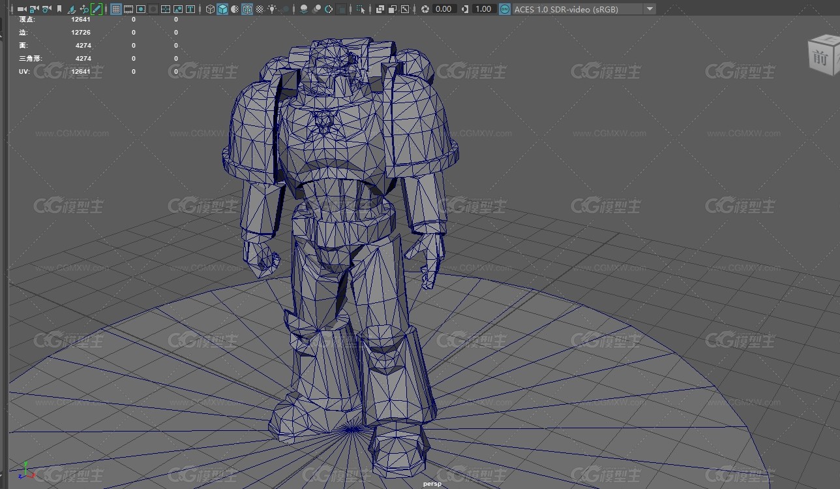Click the Shadows icon
Image resolution: width=840 pixels, height=489 pixels.
pyautogui.click(x=284, y=9)
